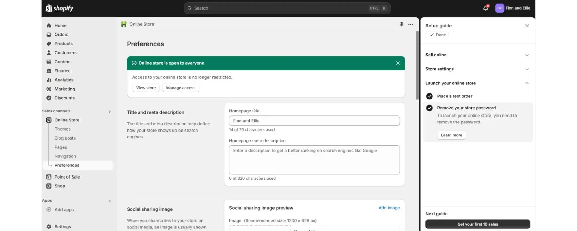Click the Finance bank icon

coord(49,71)
